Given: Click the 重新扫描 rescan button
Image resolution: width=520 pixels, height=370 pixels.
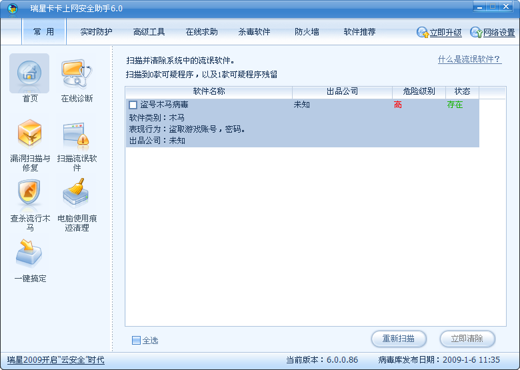Looking at the screenshot, I should coord(398,339).
